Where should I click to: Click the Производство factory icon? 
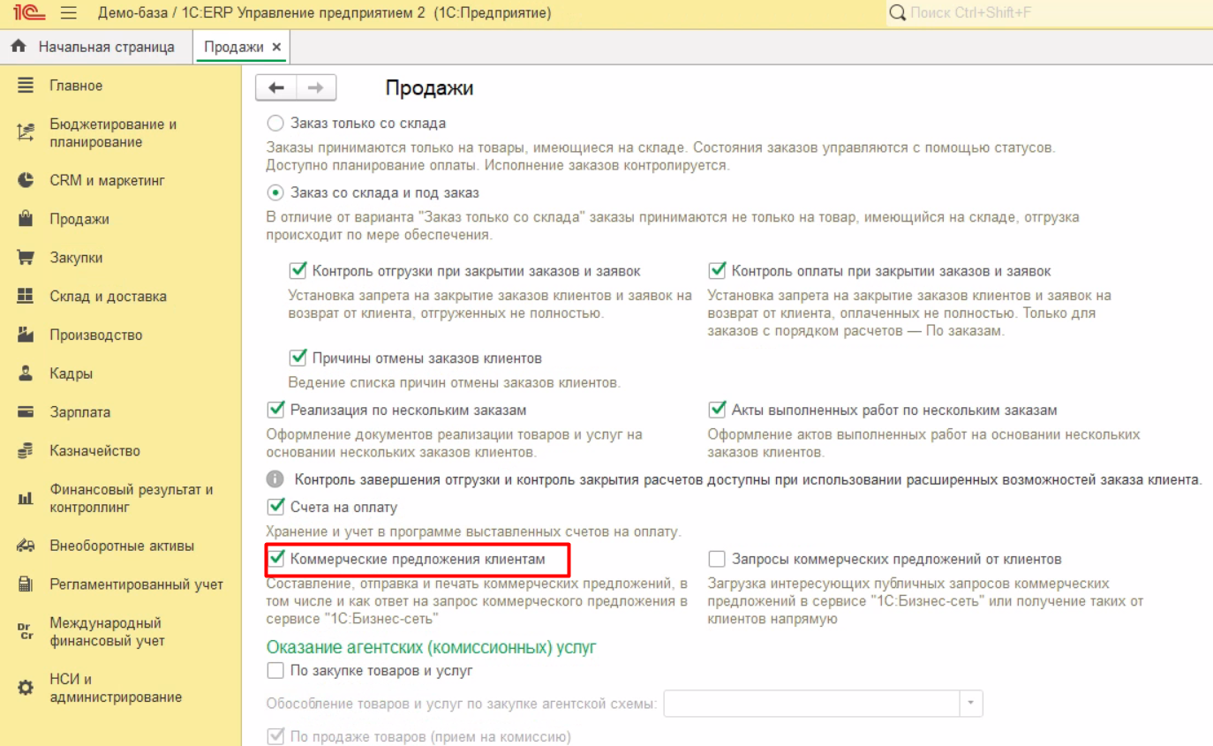(x=26, y=335)
